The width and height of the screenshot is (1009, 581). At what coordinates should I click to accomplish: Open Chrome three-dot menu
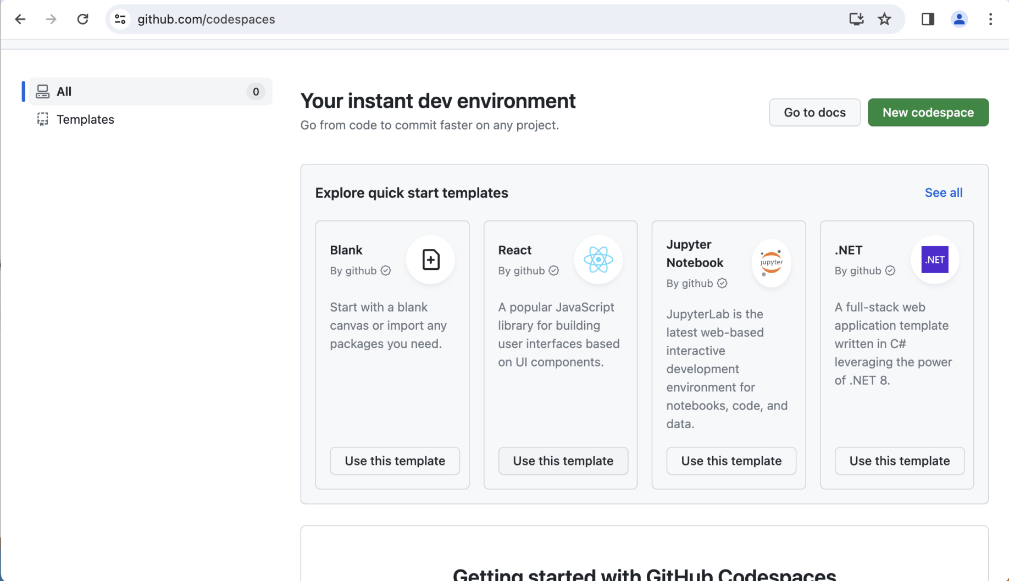pyautogui.click(x=990, y=19)
